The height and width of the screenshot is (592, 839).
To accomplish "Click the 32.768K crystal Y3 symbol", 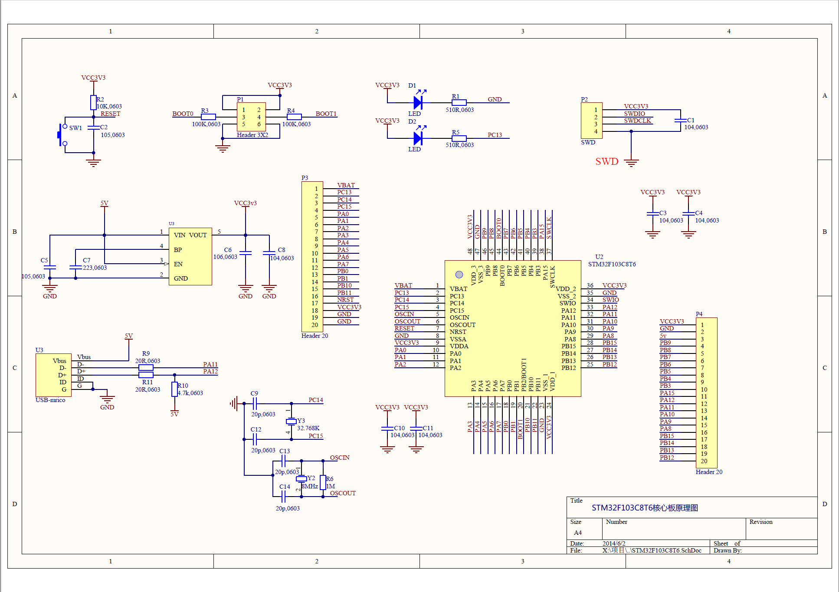I will click(x=292, y=422).
